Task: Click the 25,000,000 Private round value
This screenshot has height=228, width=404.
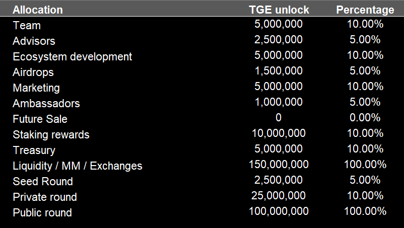Action: click(279, 196)
